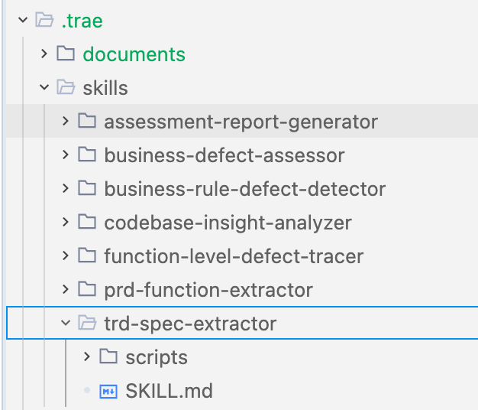Expand the documents folder chevron
Screen dimensions: 478x410
coord(44,54)
